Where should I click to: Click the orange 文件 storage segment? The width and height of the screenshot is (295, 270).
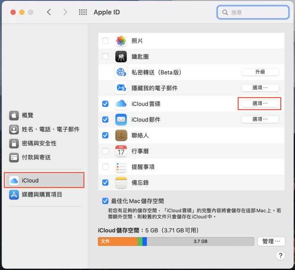118,241
